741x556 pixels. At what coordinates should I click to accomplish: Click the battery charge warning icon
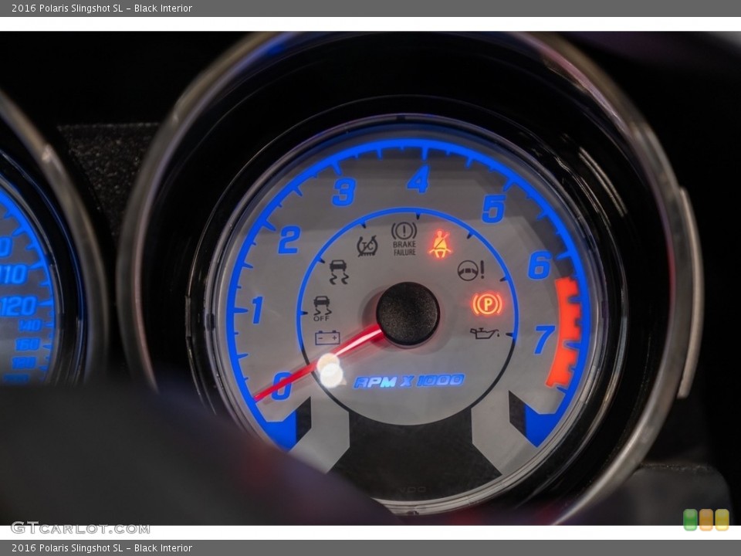point(327,337)
